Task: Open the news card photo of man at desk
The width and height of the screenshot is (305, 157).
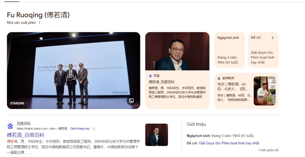Action: pos(265,91)
